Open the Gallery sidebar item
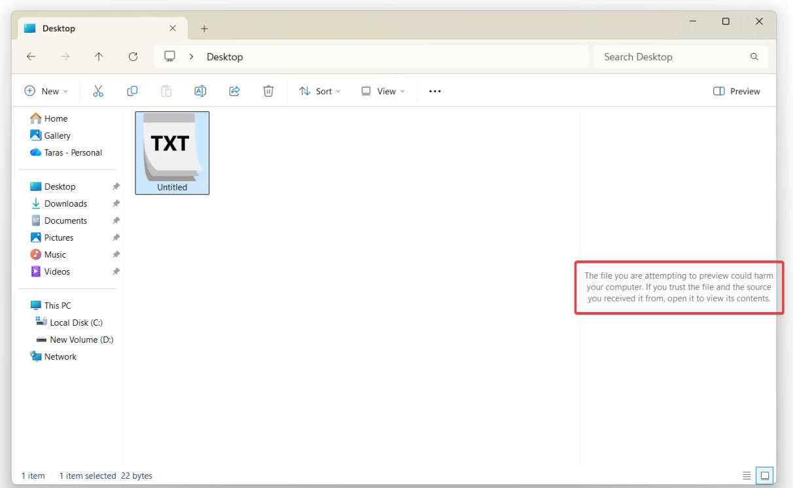 tap(58, 135)
